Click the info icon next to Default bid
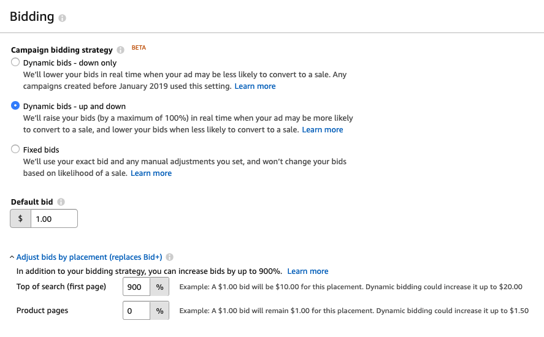This screenshot has height=337, width=544. (x=61, y=202)
